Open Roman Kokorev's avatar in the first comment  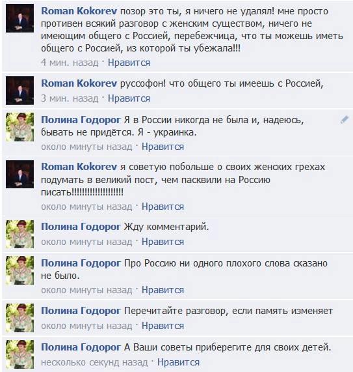coord(20,18)
